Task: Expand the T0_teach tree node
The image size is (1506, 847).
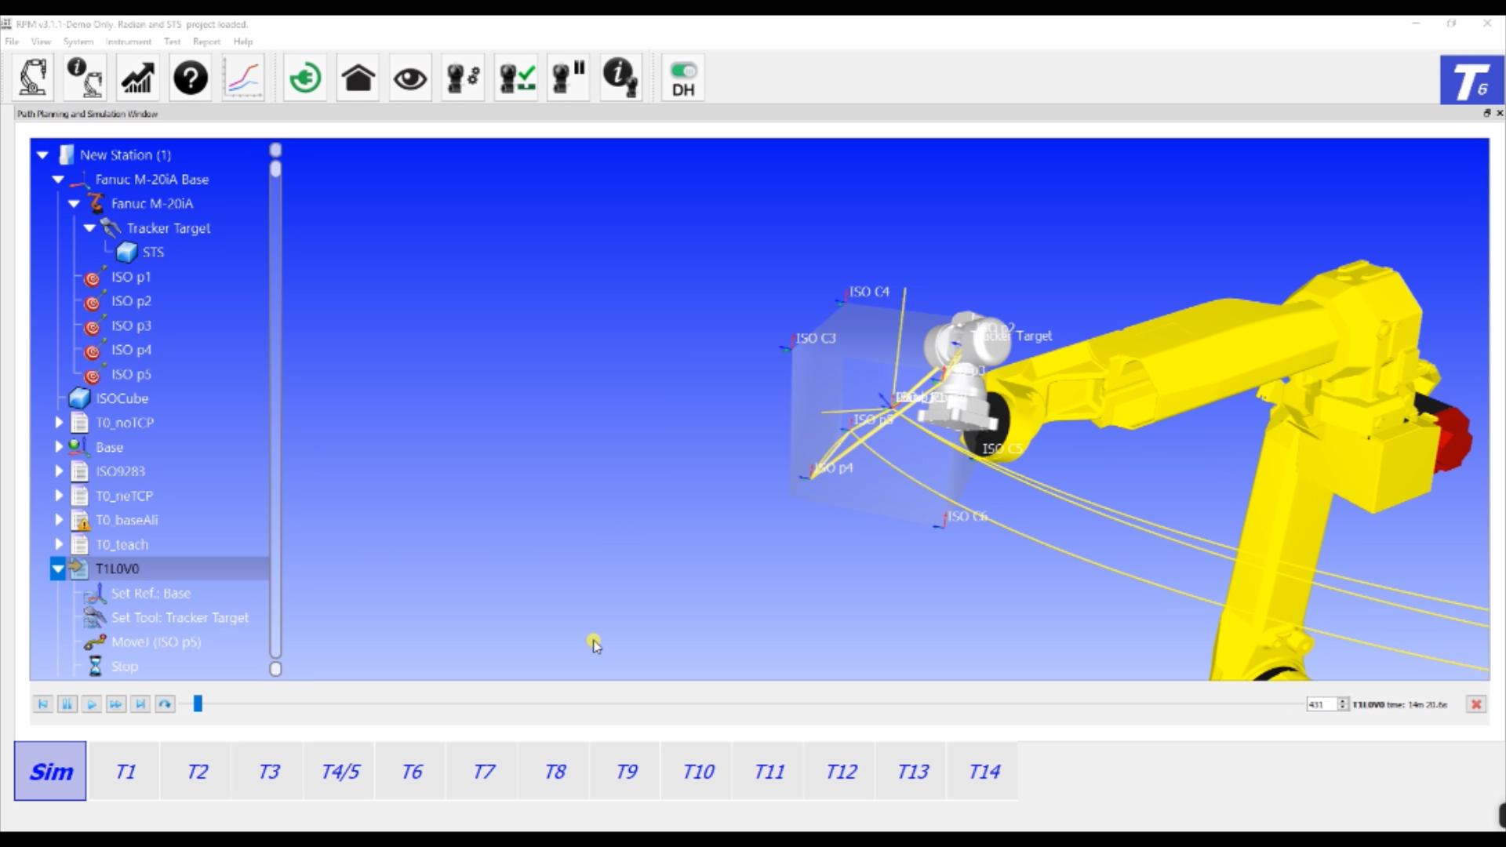Action: (59, 544)
